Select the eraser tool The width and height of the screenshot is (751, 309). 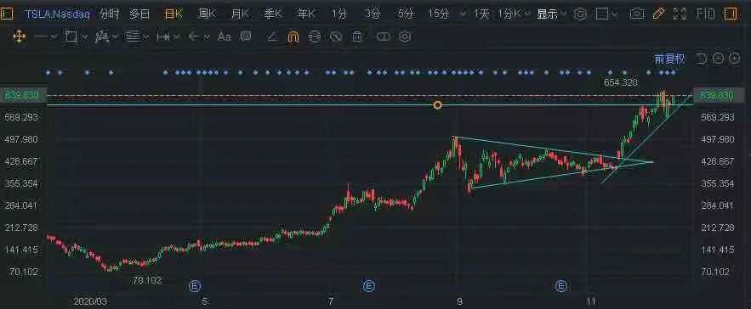point(271,37)
